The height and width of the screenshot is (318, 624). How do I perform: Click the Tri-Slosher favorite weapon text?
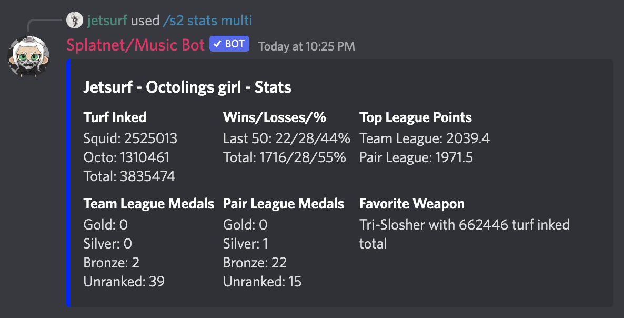[x=465, y=234]
